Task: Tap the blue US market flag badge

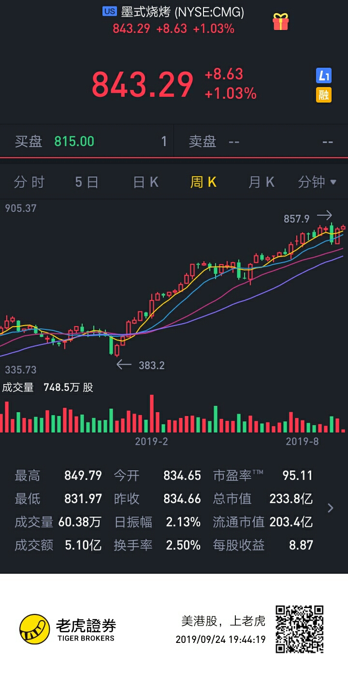Action: 110,12
